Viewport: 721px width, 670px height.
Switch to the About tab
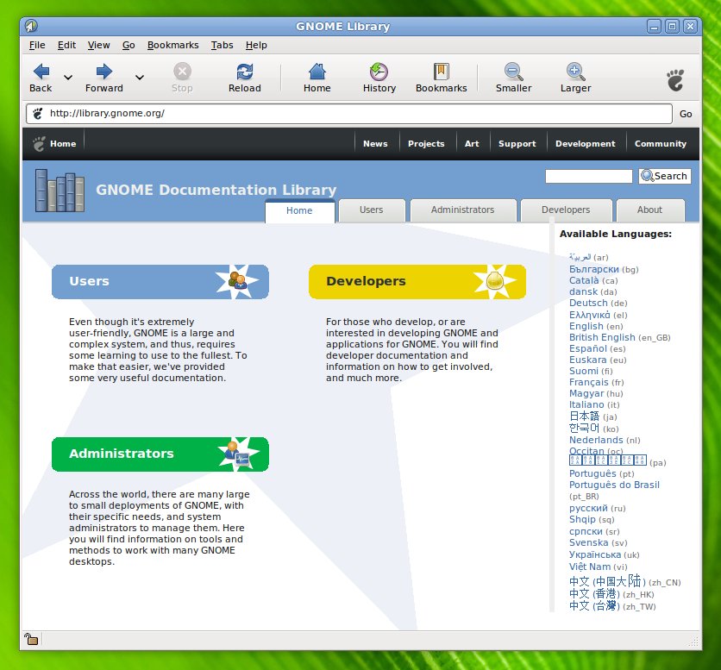[x=649, y=210]
